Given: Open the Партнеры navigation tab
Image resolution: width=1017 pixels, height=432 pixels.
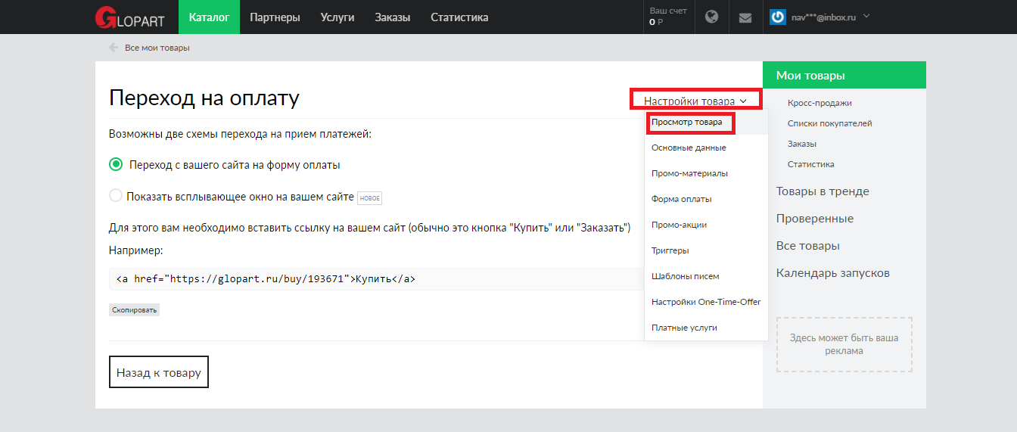Looking at the screenshot, I should click(275, 17).
